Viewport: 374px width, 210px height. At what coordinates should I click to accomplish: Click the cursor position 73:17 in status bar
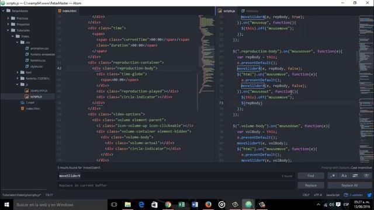click(x=49, y=195)
